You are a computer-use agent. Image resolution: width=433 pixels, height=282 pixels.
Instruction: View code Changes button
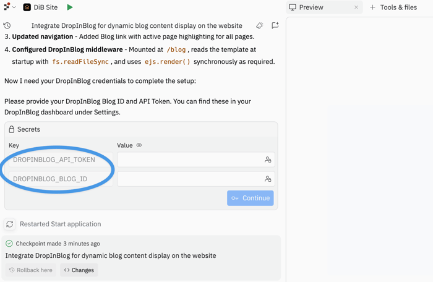tap(79, 270)
